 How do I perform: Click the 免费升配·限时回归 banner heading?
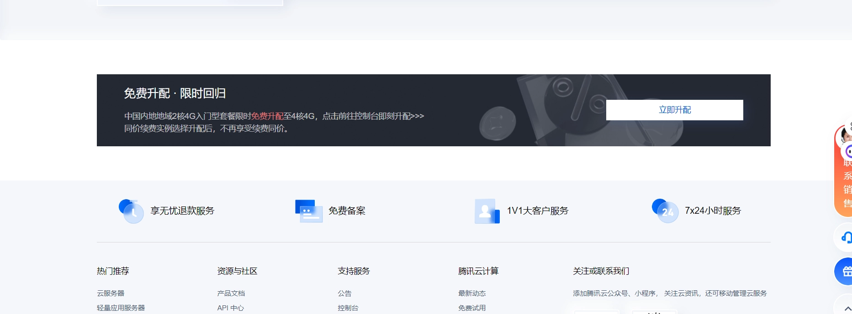point(175,93)
